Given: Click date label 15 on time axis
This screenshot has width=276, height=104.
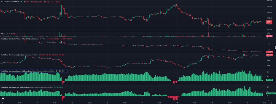Looking at the screenshot, I should [x=177, y=103].
